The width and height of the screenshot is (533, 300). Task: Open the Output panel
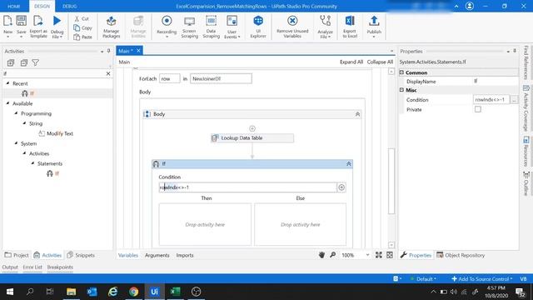point(10,267)
